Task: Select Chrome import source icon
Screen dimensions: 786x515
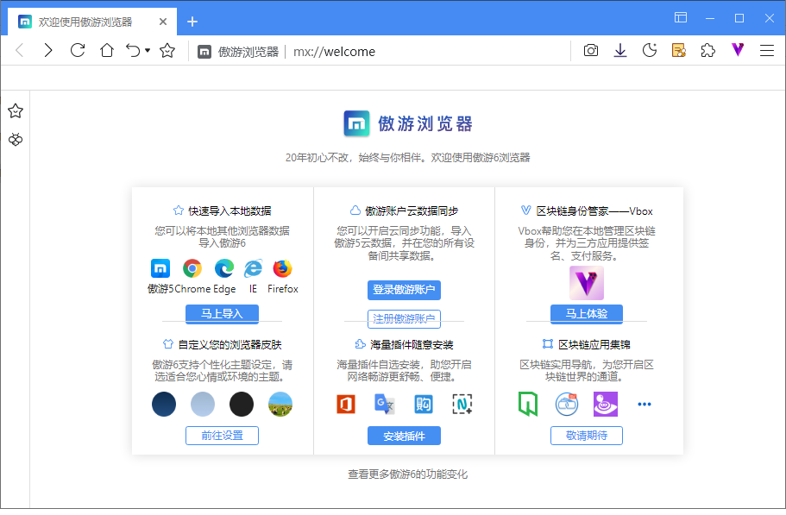Action: point(192,269)
